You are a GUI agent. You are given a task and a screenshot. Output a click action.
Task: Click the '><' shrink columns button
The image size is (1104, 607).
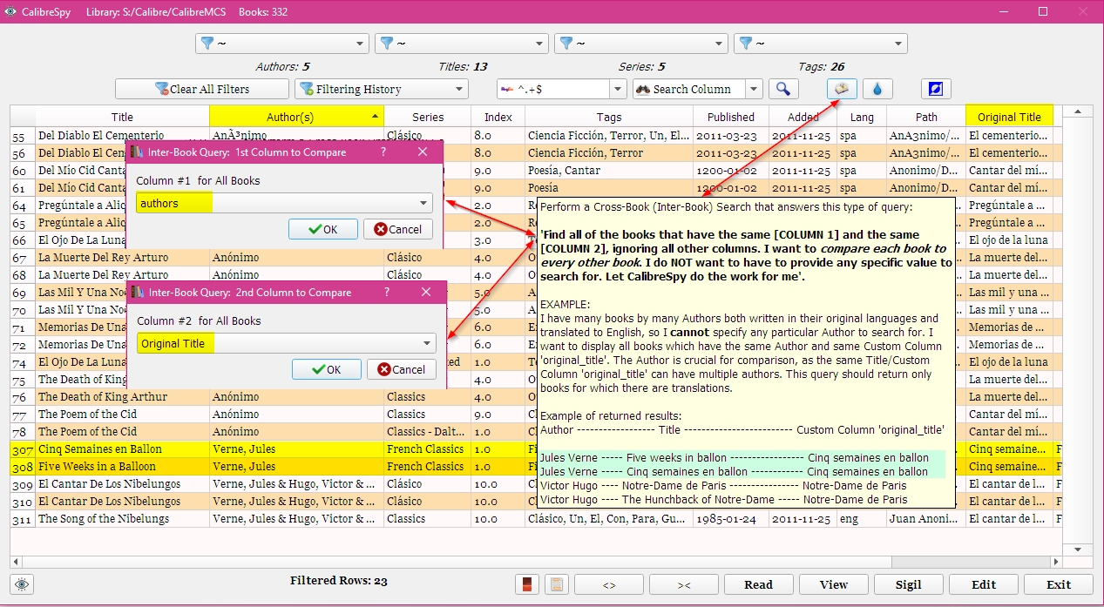pyautogui.click(x=683, y=584)
